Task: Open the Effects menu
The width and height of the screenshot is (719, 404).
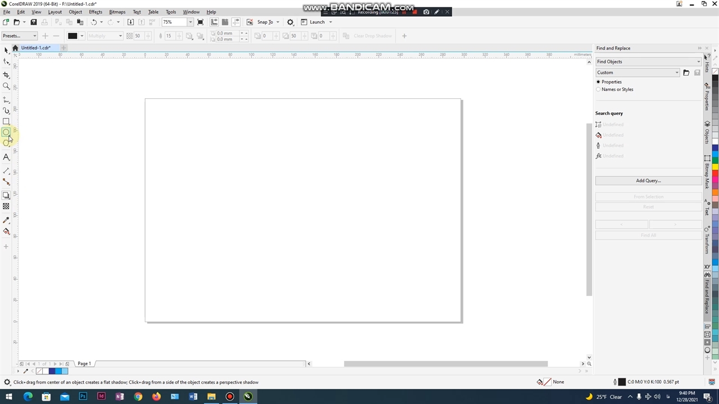Action: tap(95, 12)
